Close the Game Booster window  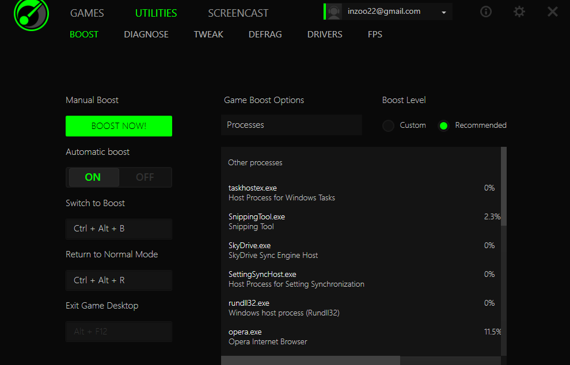tap(553, 12)
